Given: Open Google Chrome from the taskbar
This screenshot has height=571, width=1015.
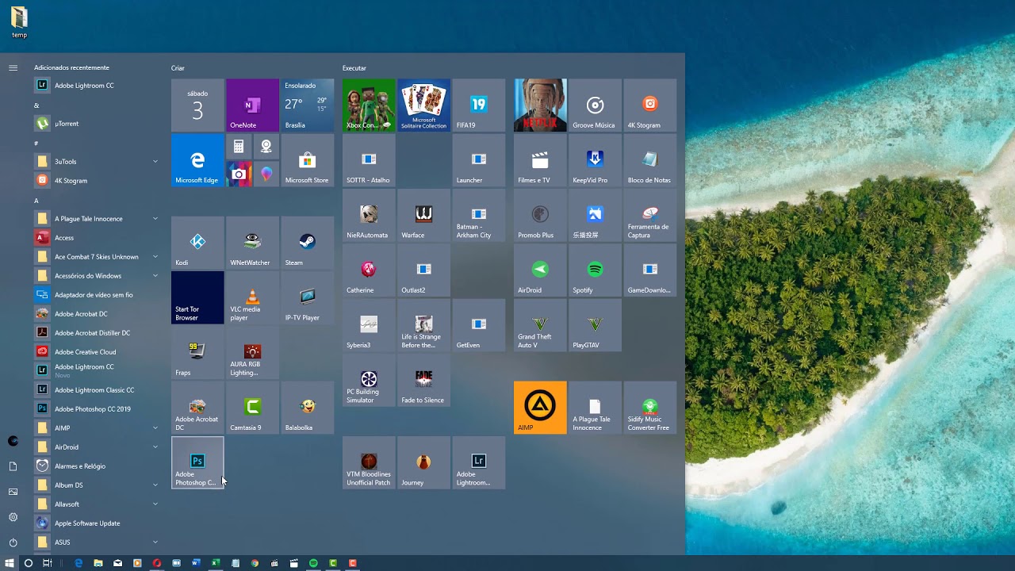Looking at the screenshot, I should click(255, 563).
